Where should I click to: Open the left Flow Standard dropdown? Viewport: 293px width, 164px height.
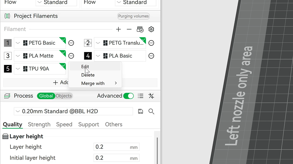click(56, 3)
